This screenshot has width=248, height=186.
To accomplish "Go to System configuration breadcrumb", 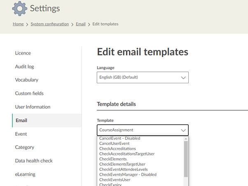I will tap(49, 24).
